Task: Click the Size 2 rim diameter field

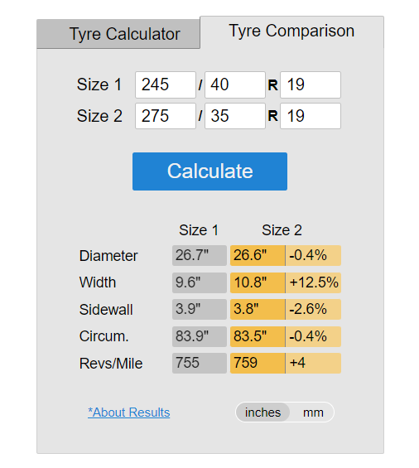Action: 311,116
